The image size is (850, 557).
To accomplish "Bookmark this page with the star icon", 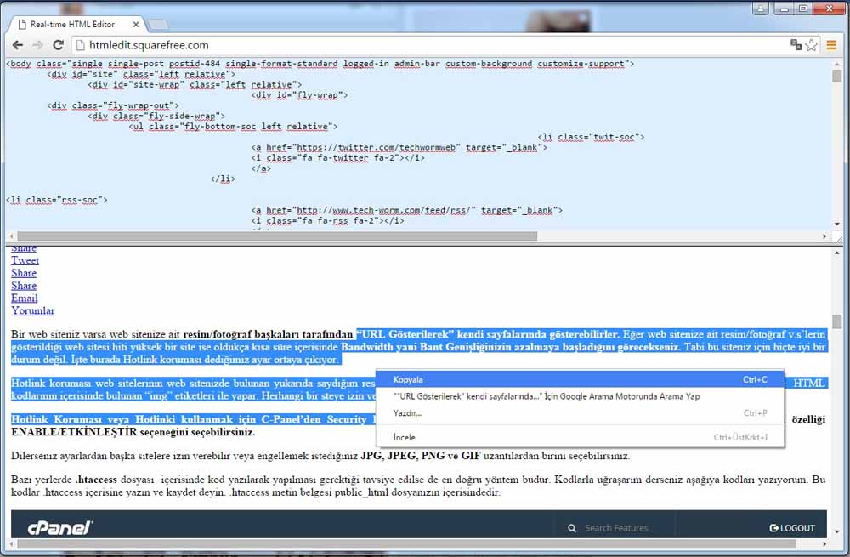I will pos(812,45).
